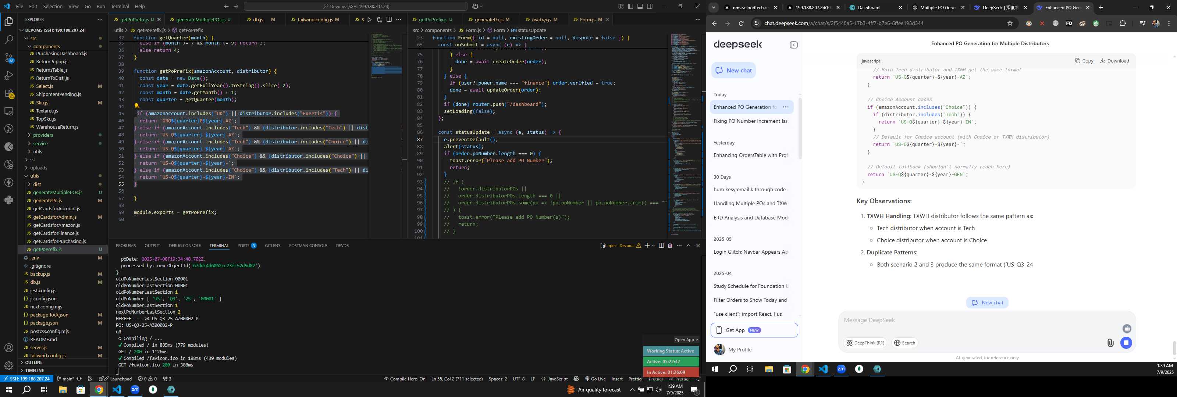1177x397 pixels.
Task: Open the Selection menu
Action: point(53,6)
